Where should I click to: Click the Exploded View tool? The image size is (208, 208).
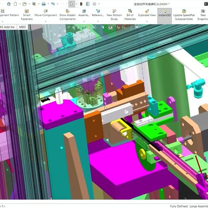(147, 13)
